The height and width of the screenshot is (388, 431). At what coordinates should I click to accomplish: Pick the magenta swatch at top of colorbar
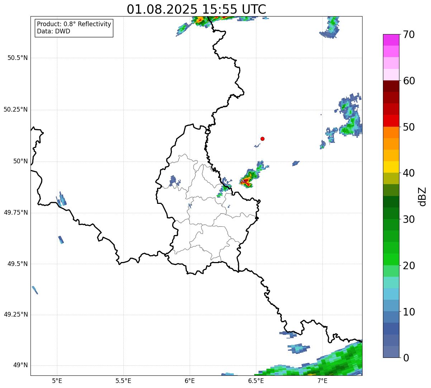pos(391,40)
